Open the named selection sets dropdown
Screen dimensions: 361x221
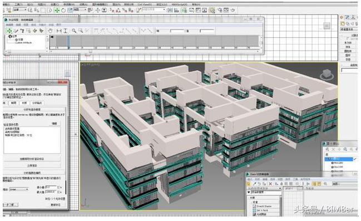(154, 9)
